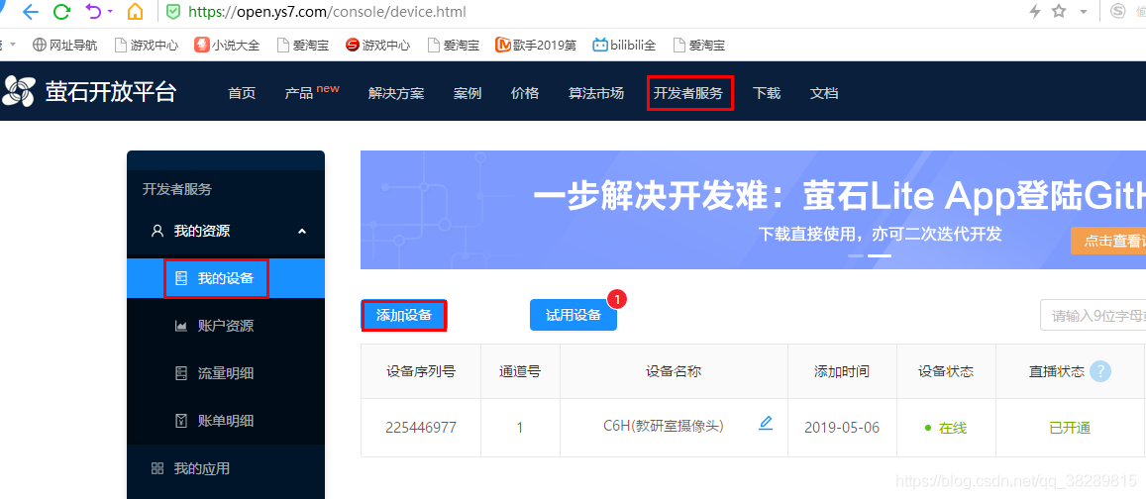Click the 设备序列号 column header

click(x=421, y=371)
